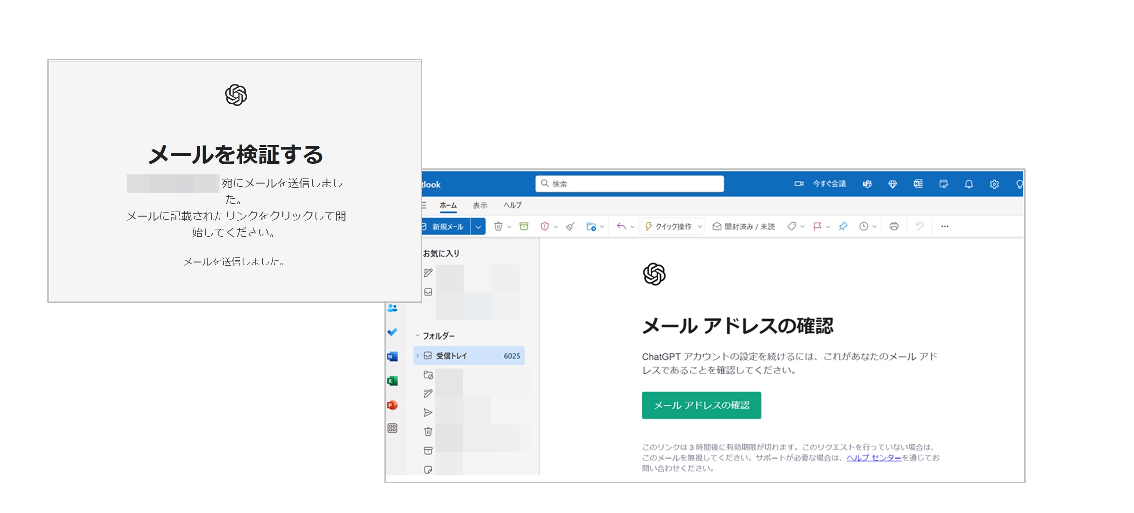Image resolution: width=1134 pixels, height=513 pixels.
Task: Expand the 受信トレイ folder chevron
Action: 417,356
